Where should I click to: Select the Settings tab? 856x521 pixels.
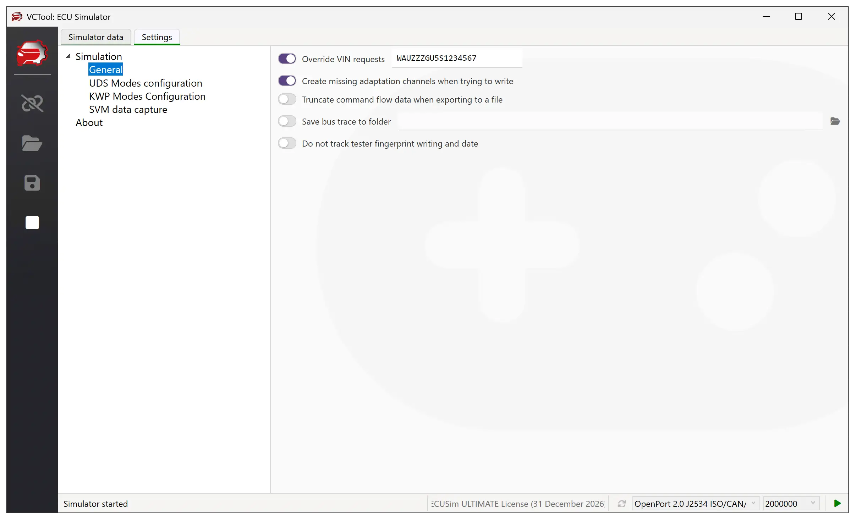tap(157, 37)
